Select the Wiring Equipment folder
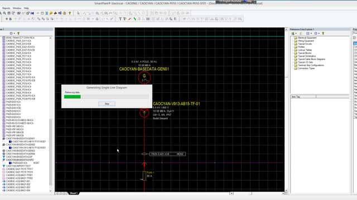 pos(304,41)
